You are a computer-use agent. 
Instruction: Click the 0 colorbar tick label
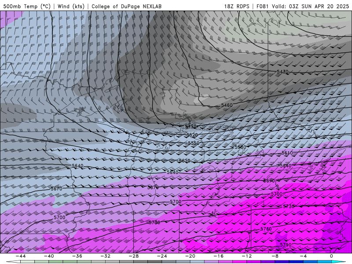coord(332,256)
